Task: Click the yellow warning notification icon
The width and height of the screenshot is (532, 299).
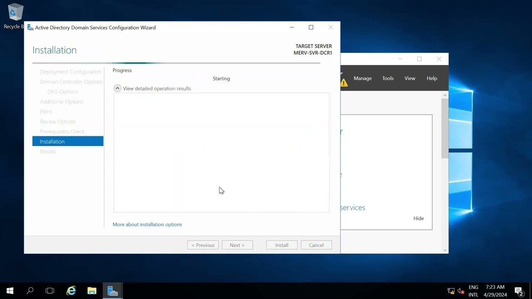Action: [344, 82]
